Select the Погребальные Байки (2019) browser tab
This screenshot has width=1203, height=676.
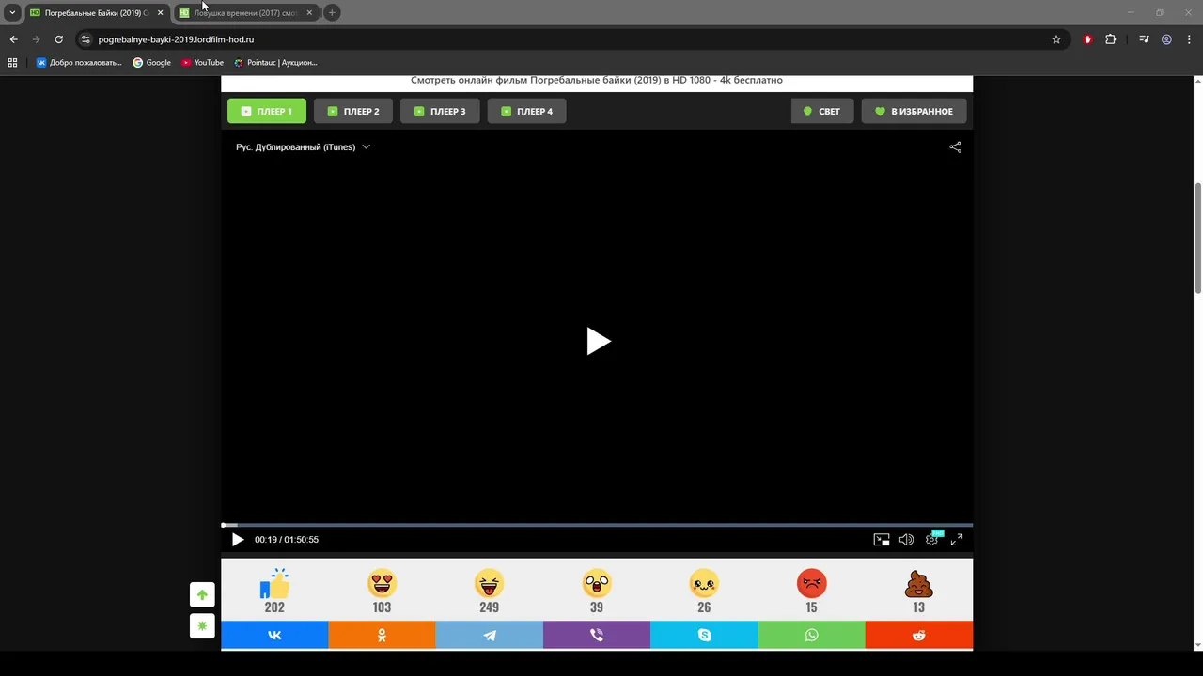[96, 13]
